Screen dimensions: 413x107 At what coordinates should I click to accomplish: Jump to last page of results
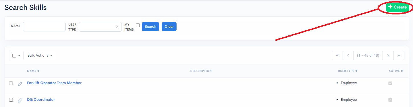(x=399, y=55)
